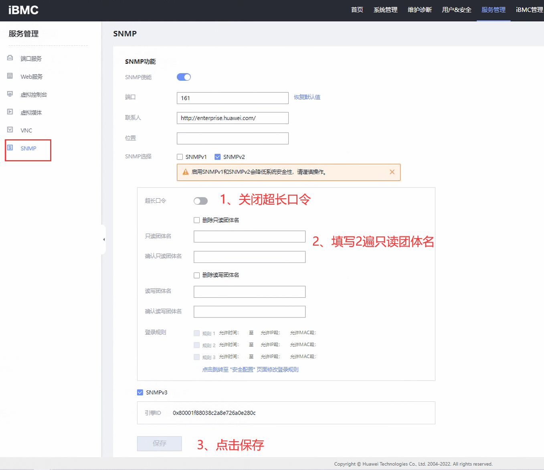Click the 虚拟控制台 sidebar icon
This screenshot has width=544, height=470.
click(x=10, y=94)
